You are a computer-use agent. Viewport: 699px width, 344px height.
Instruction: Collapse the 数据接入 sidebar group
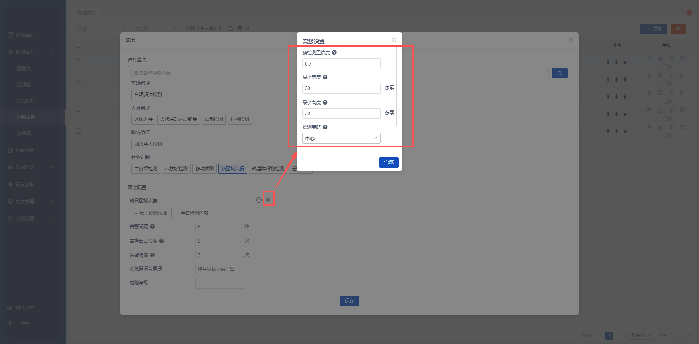click(x=33, y=52)
